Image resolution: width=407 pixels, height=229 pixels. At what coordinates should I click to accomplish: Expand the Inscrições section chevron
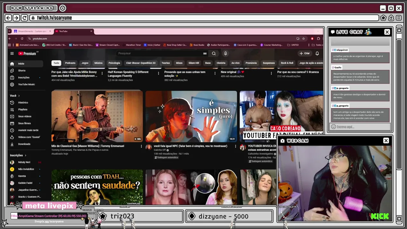[x=25, y=155]
